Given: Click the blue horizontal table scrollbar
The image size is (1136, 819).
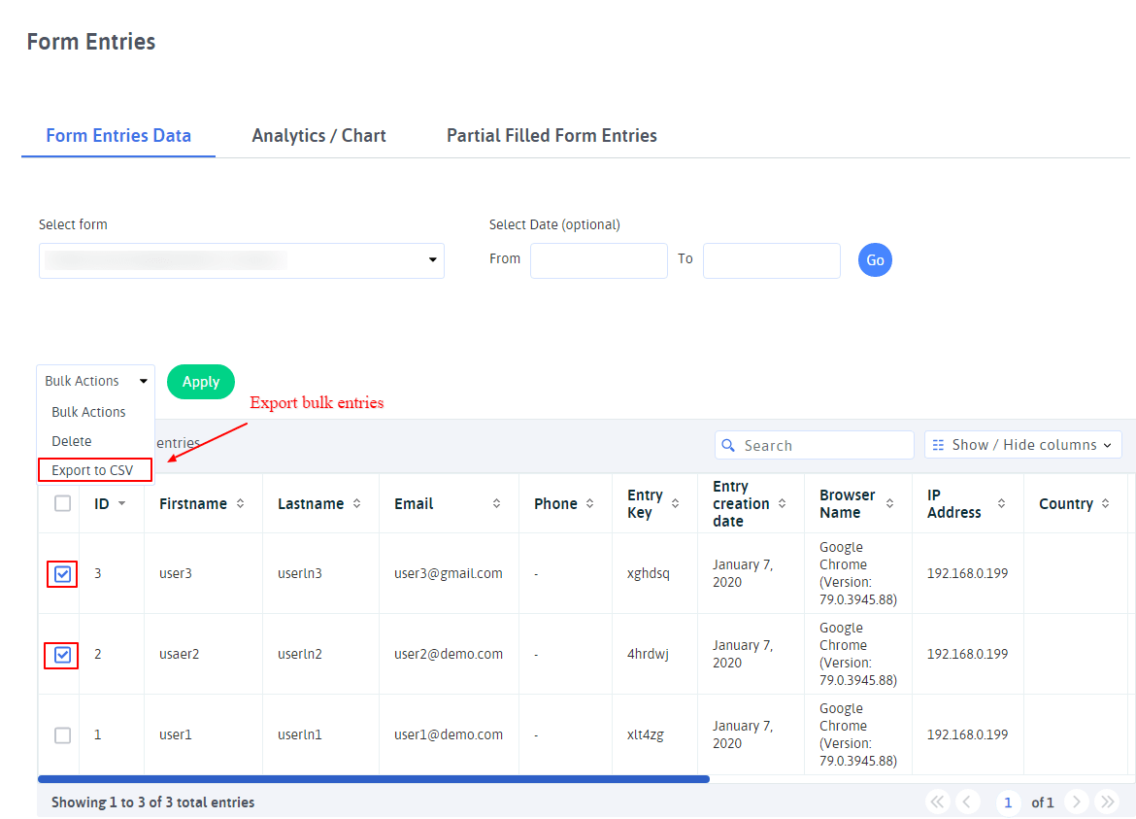Looking at the screenshot, I should [374, 779].
